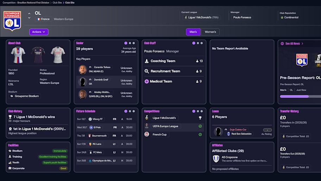Select second page dot in Fixture Schedule panel
Viewport: 321px width, 181px height.
(x=130, y=111)
